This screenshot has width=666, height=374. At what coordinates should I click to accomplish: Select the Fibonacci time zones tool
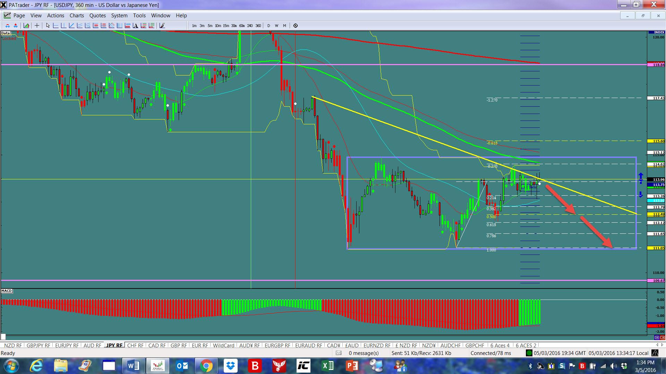(x=119, y=26)
